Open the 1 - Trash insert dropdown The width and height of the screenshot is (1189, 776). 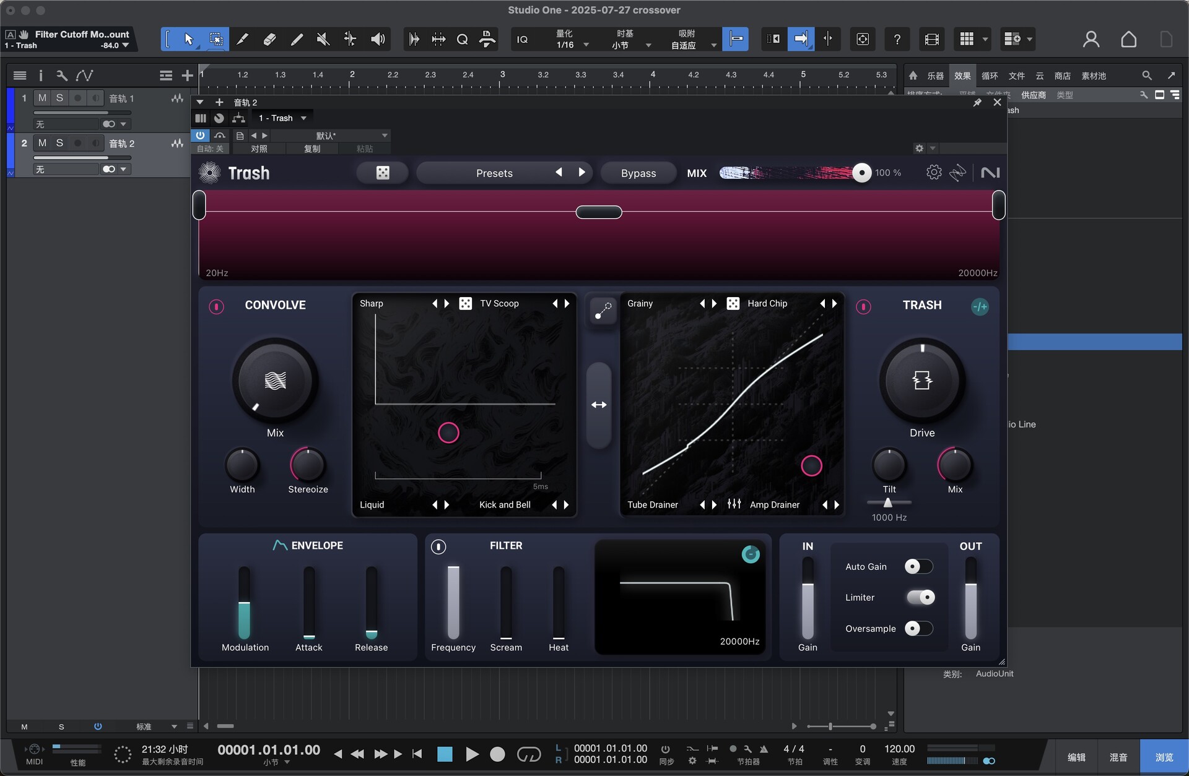click(x=282, y=118)
